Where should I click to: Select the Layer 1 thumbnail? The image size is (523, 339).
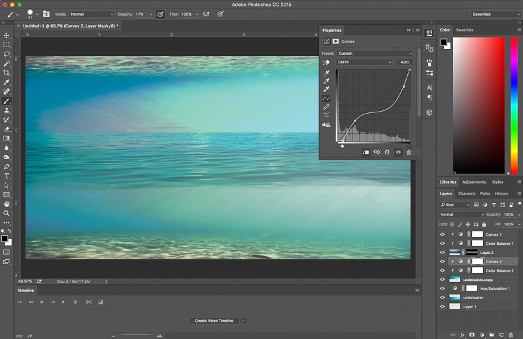coord(454,306)
